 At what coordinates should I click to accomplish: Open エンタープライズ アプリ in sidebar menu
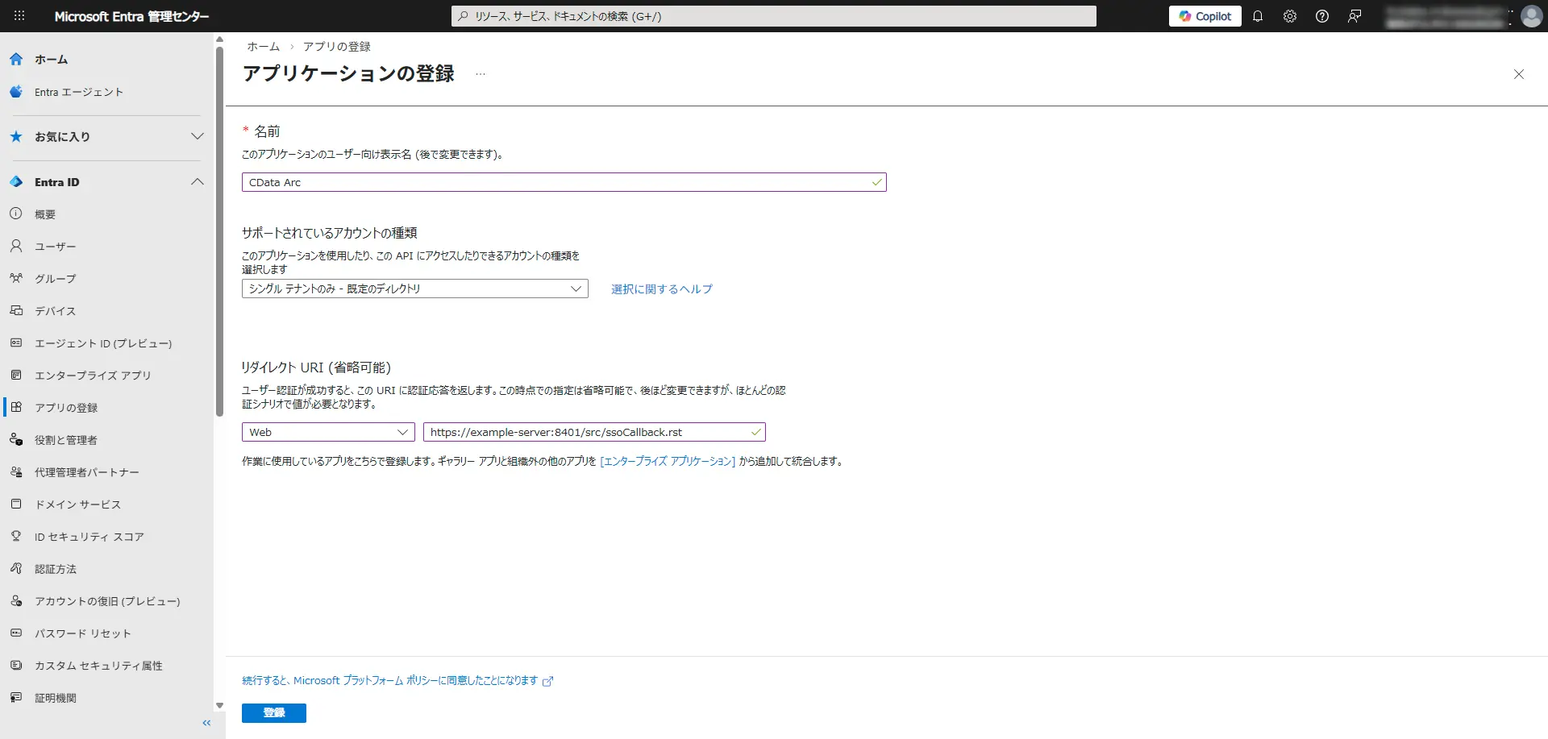[93, 376]
